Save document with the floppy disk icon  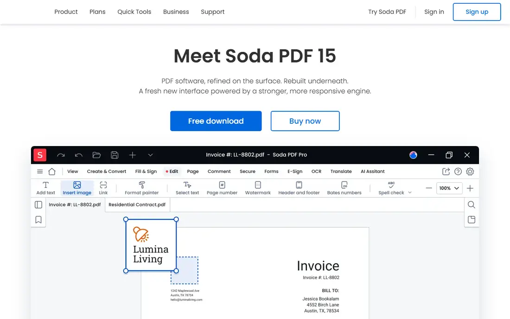(115, 155)
